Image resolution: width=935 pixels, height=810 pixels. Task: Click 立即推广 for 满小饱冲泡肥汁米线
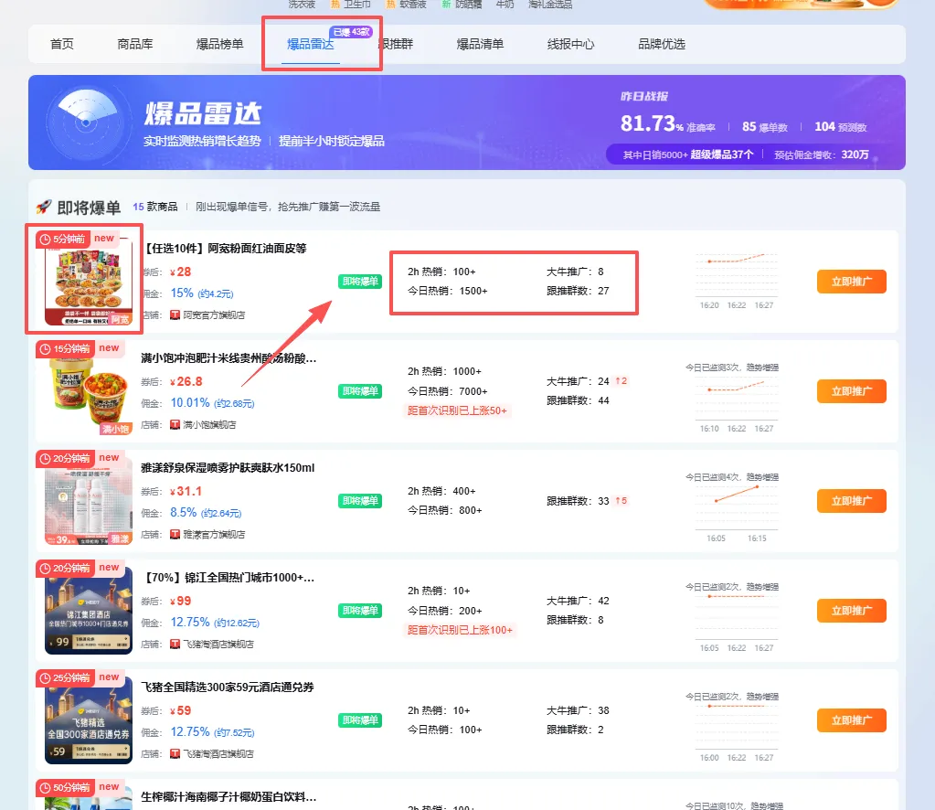tap(852, 391)
